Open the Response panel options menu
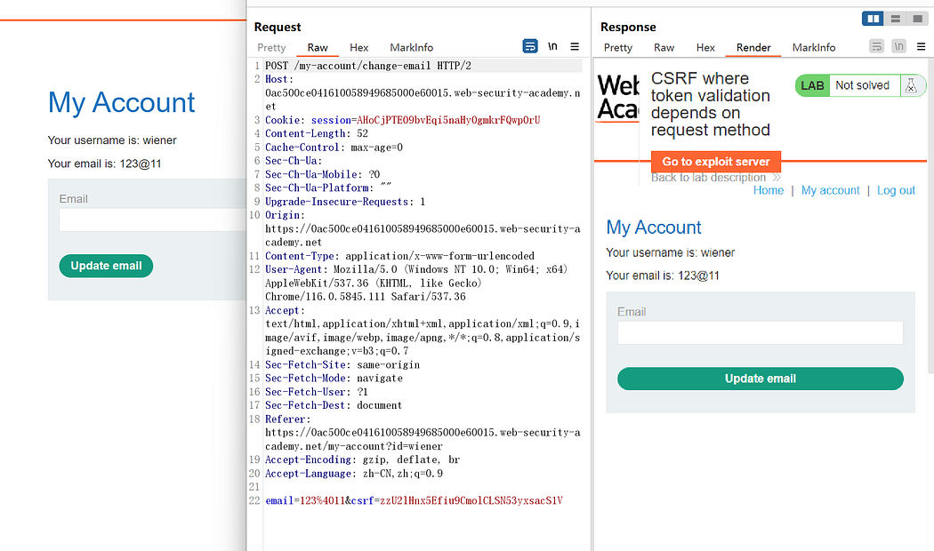The width and height of the screenshot is (934, 551). [921, 46]
